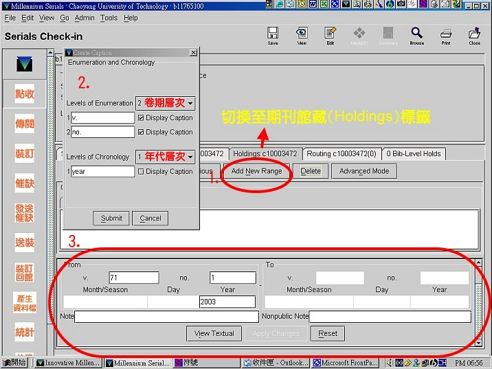Open the Levels of Chronology dropdown
Image resolution: width=492 pixels, height=369 pixels.
pos(190,157)
